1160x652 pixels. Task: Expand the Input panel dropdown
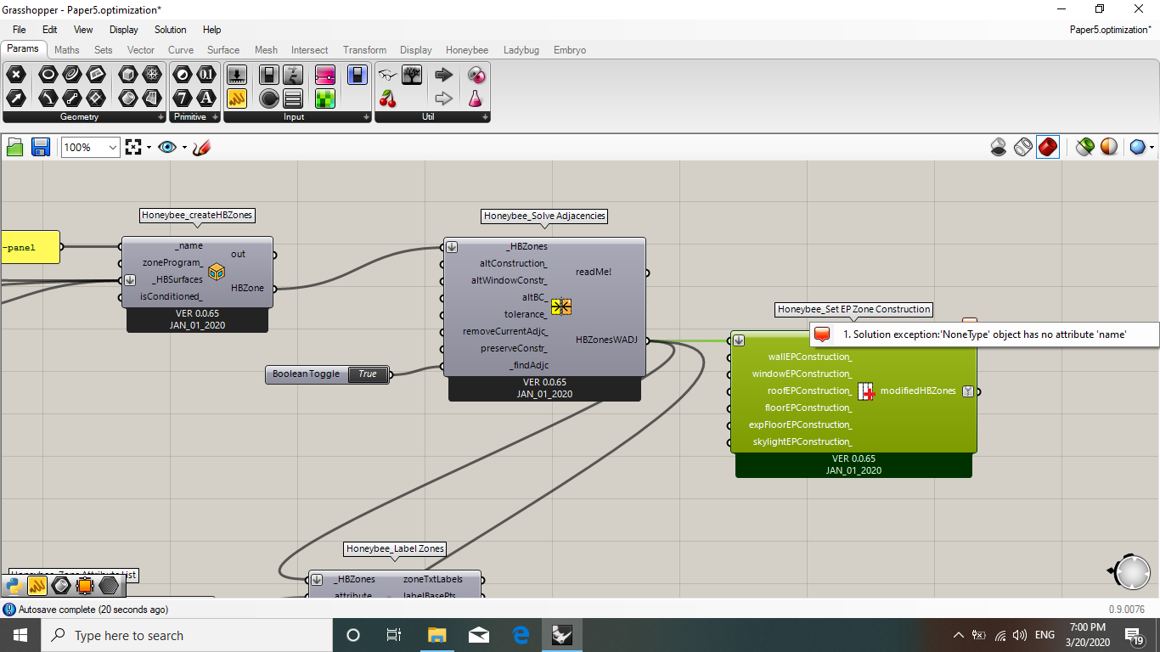point(366,117)
